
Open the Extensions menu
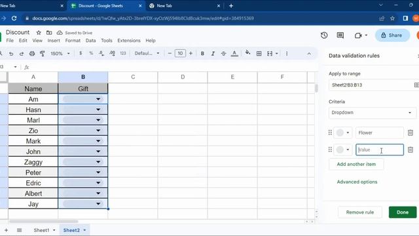pyautogui.click(x=129, y=41)
